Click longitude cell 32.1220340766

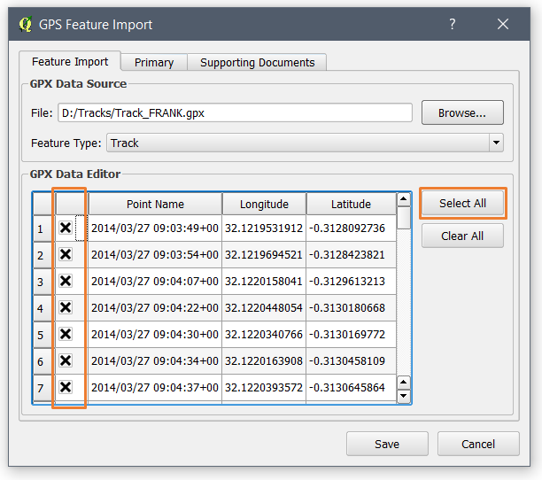tap(264, 334)
